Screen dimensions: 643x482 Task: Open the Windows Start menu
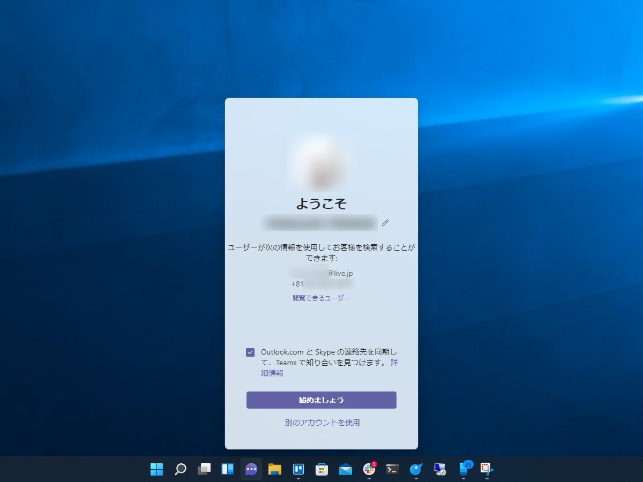point(156,469)
